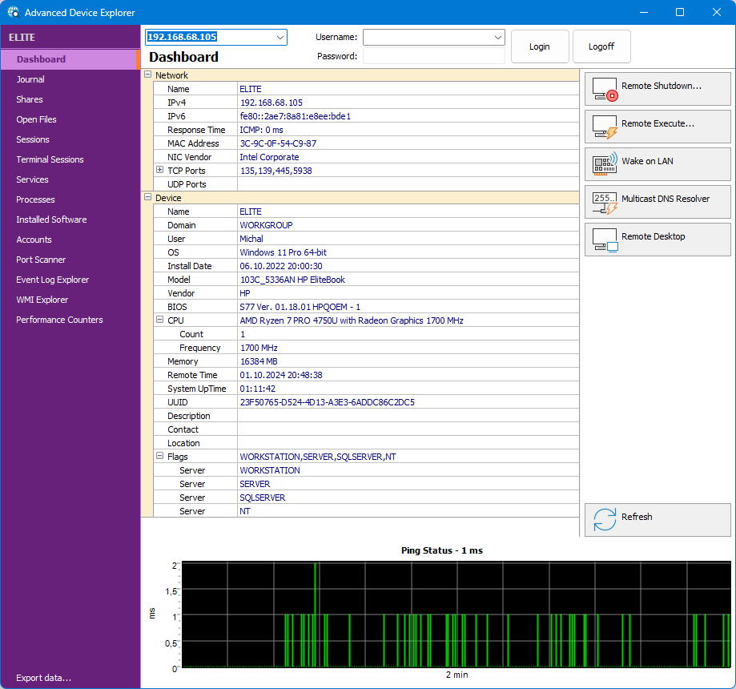Image resolution: width=736 pixels, height=689 pixels.
Task: Select the TCP Ports value 135,139,445,5938
Action: pyautogui.click(x=276, y=171)
